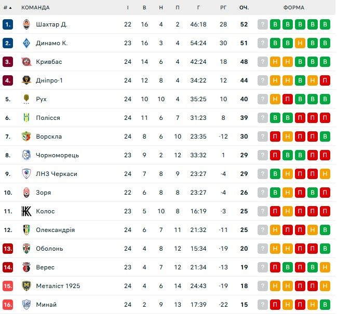Click the red position badge 16
This screenshot has width=337, height=314.
[7, 305]
